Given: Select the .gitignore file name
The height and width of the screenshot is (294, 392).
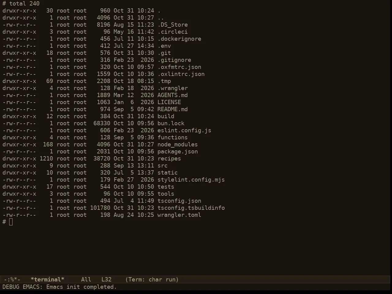Looking at the screenshot, I should coord(174,60).
